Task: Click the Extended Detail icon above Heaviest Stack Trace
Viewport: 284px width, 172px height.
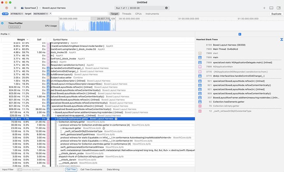Action: coord(240,34)
